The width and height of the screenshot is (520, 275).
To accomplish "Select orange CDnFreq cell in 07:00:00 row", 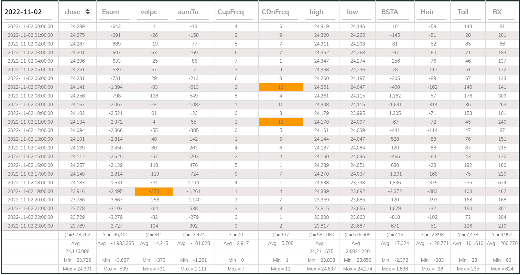I will (x=281, y=87).
